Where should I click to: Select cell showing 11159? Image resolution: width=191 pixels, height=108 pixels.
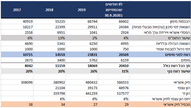pos(60,66)
